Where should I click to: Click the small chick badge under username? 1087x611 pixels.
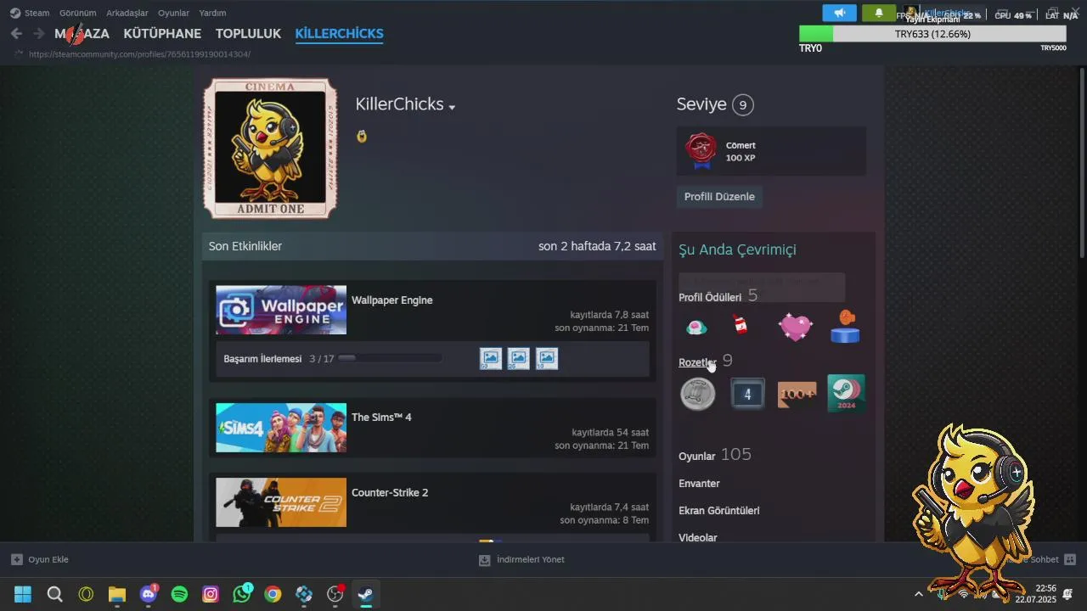(x=362, y=136)
